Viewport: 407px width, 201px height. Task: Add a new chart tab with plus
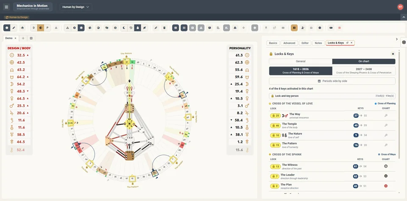click(x=23, y=38)
